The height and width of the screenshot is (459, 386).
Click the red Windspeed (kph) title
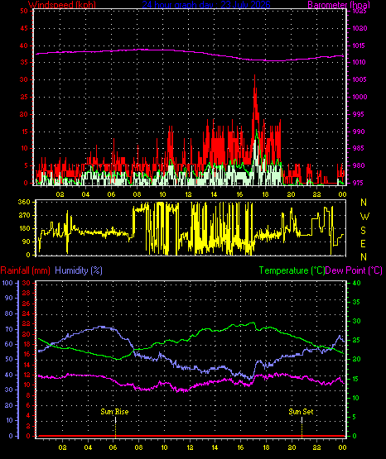click(x=62, y=4)
